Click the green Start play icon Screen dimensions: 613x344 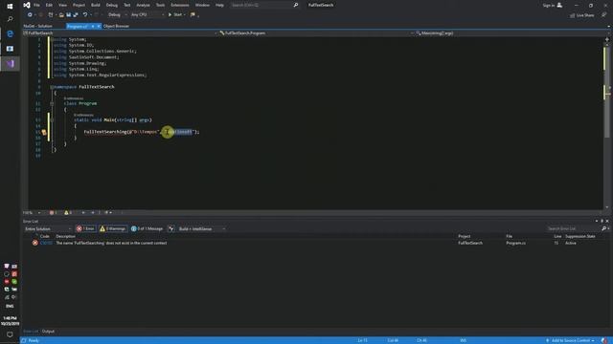coord(170,15)
